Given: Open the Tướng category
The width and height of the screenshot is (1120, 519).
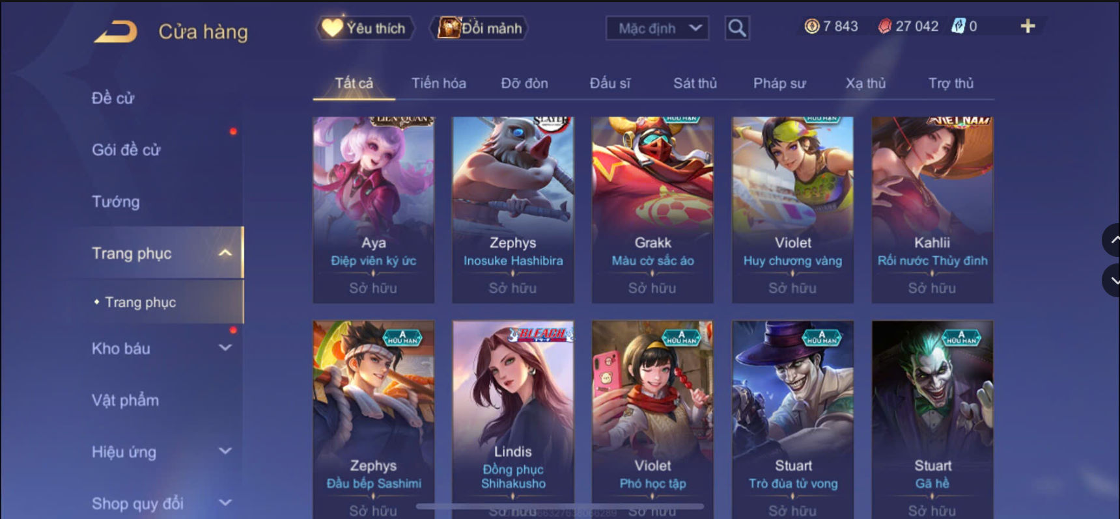Looking at the screenshot, I should coord(116,202).
